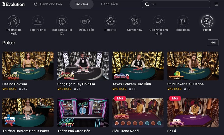Open the Casino Hold'em title link
Image resolution: width=224 pixels, height=135 pixels.
coord(15,84)
